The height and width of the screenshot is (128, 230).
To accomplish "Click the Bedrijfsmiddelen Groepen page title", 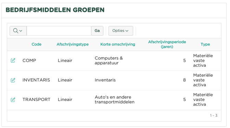I will pyautogui.click(x=55, y=10).
